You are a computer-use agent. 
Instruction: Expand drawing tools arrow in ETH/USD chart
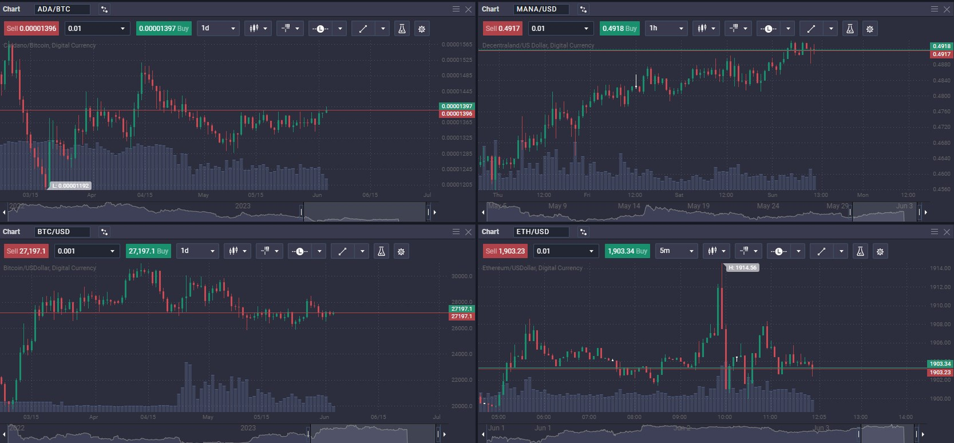pyautogui.click(x=841, y=251)
